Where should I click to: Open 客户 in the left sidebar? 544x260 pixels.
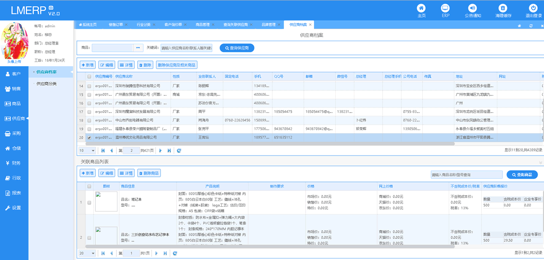tap(14, 74)
